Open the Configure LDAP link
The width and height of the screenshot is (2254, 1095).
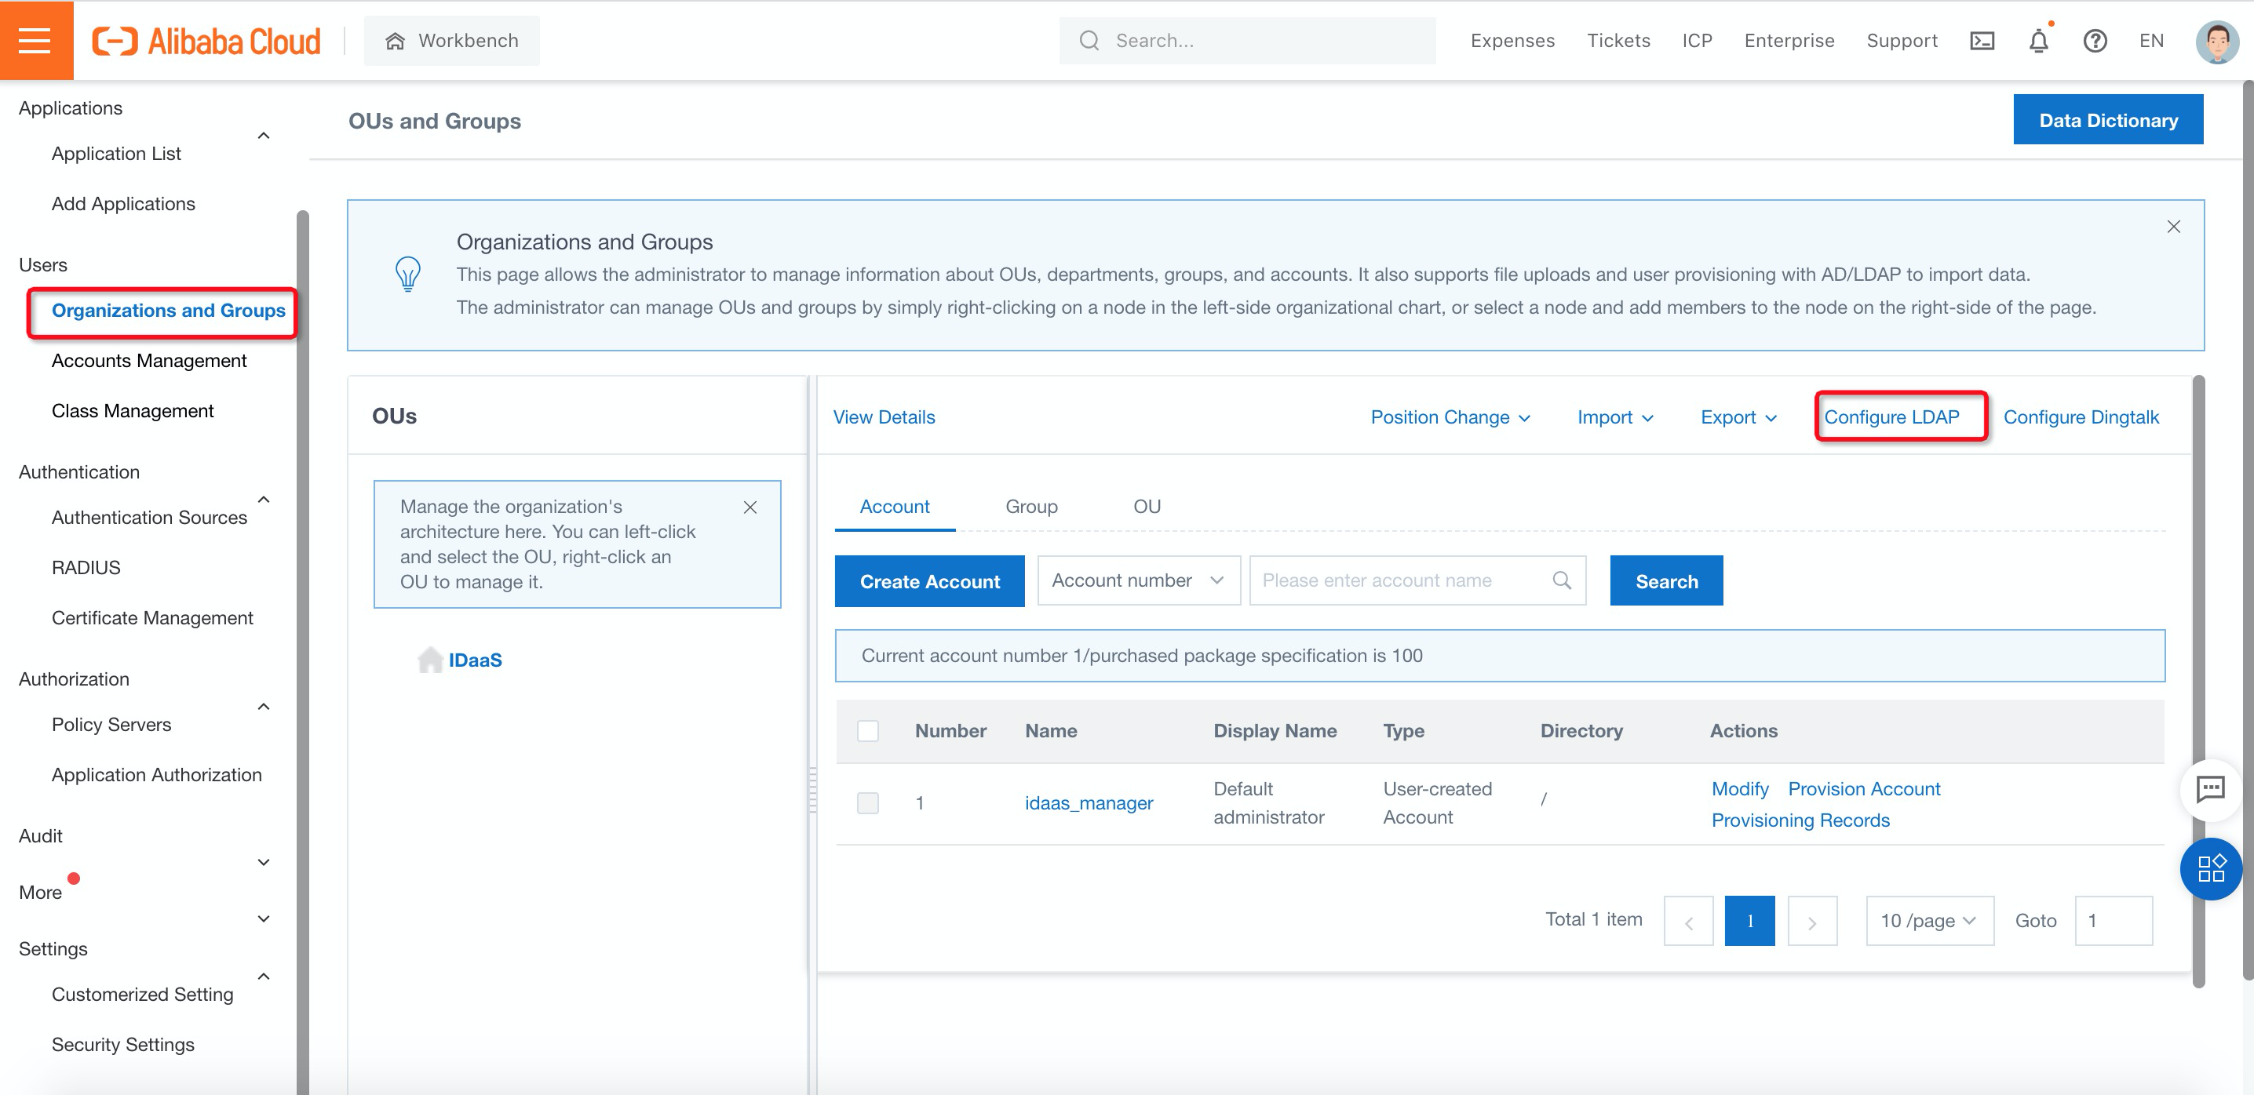pyautogui.click(x=1891, y=417)
